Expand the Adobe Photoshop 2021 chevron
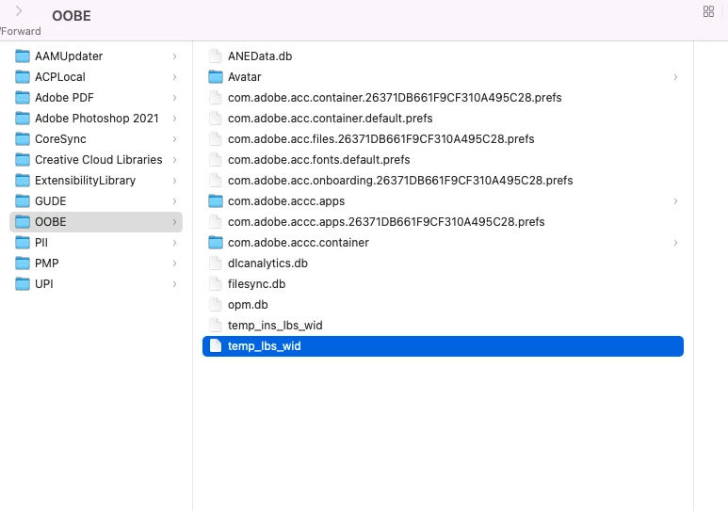Image resolution: width=728 pixels, height=511 pixels. [x=174, y=119]
